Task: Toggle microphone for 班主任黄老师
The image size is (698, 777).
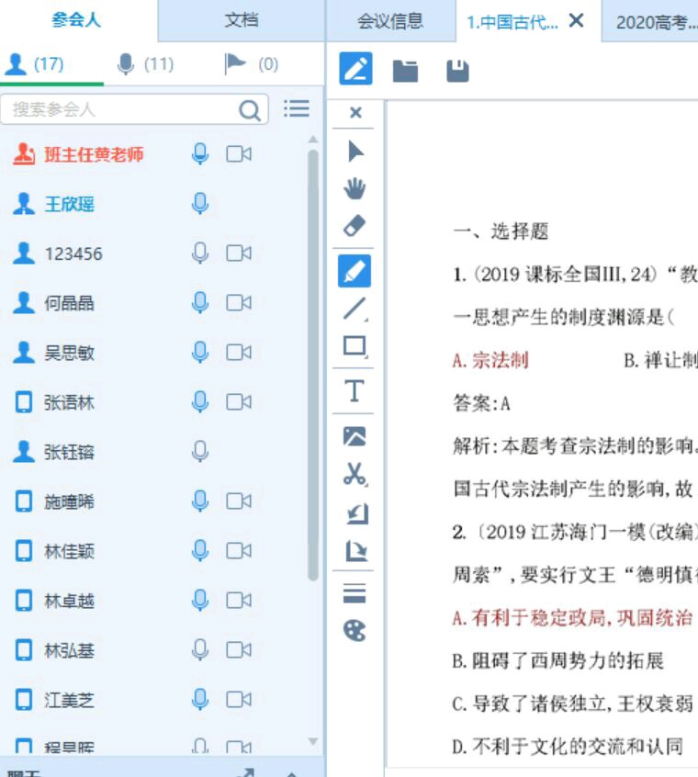Action: point(200,154)
